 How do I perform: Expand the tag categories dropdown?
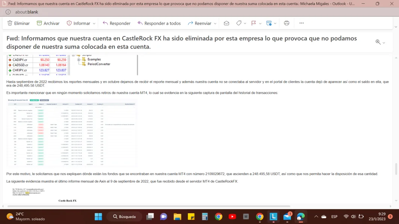(x=245, y=24)
